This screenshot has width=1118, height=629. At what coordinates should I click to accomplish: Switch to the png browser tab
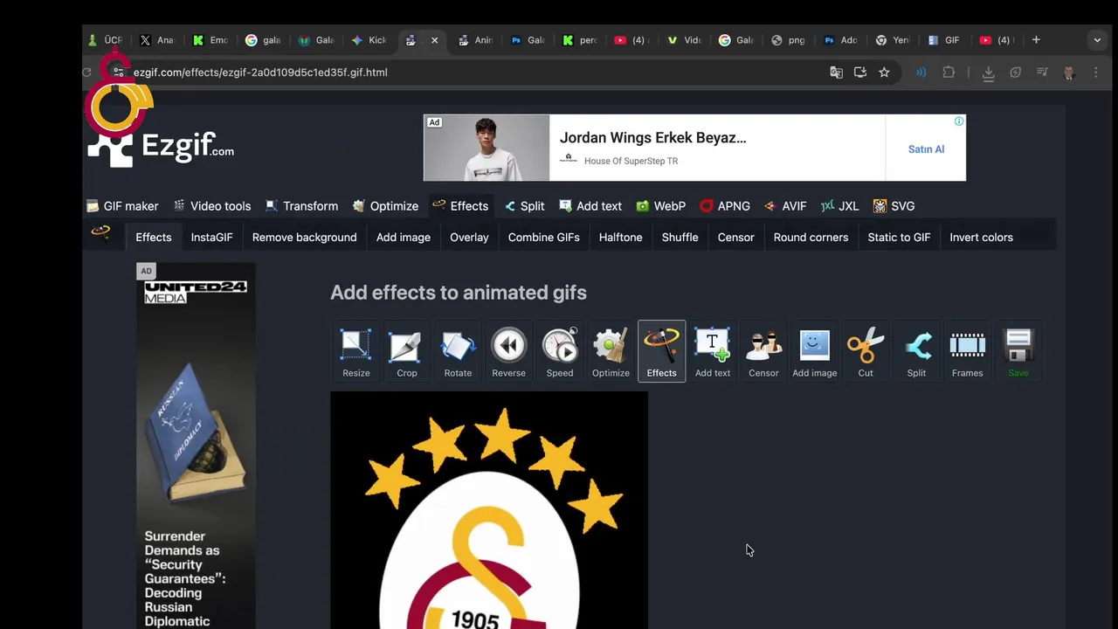coord(787,40)
